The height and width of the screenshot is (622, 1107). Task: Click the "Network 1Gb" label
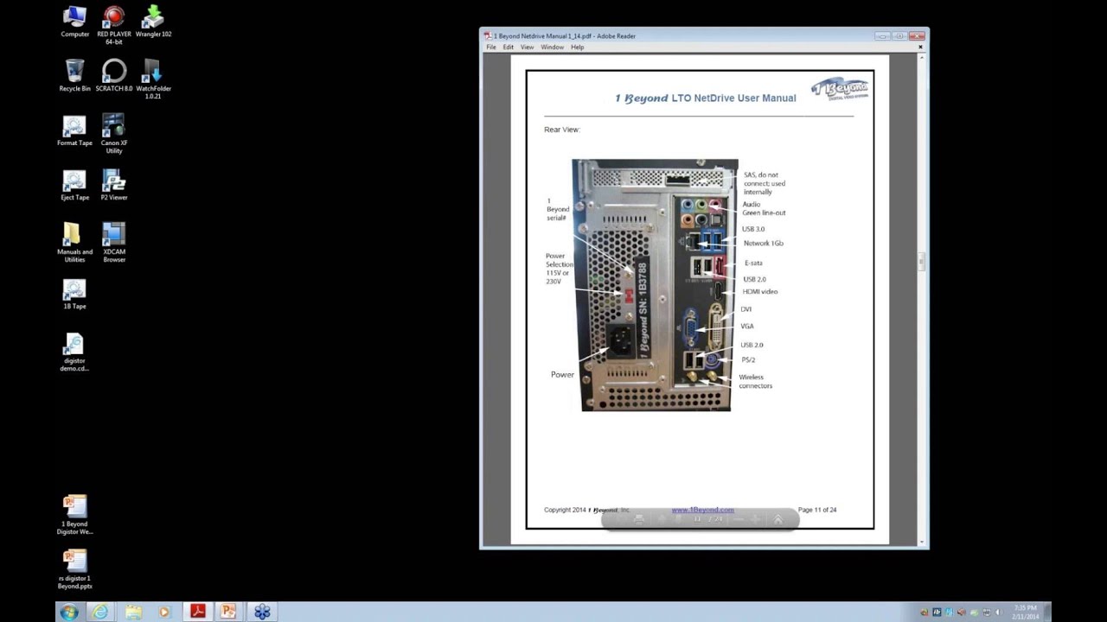763,244
